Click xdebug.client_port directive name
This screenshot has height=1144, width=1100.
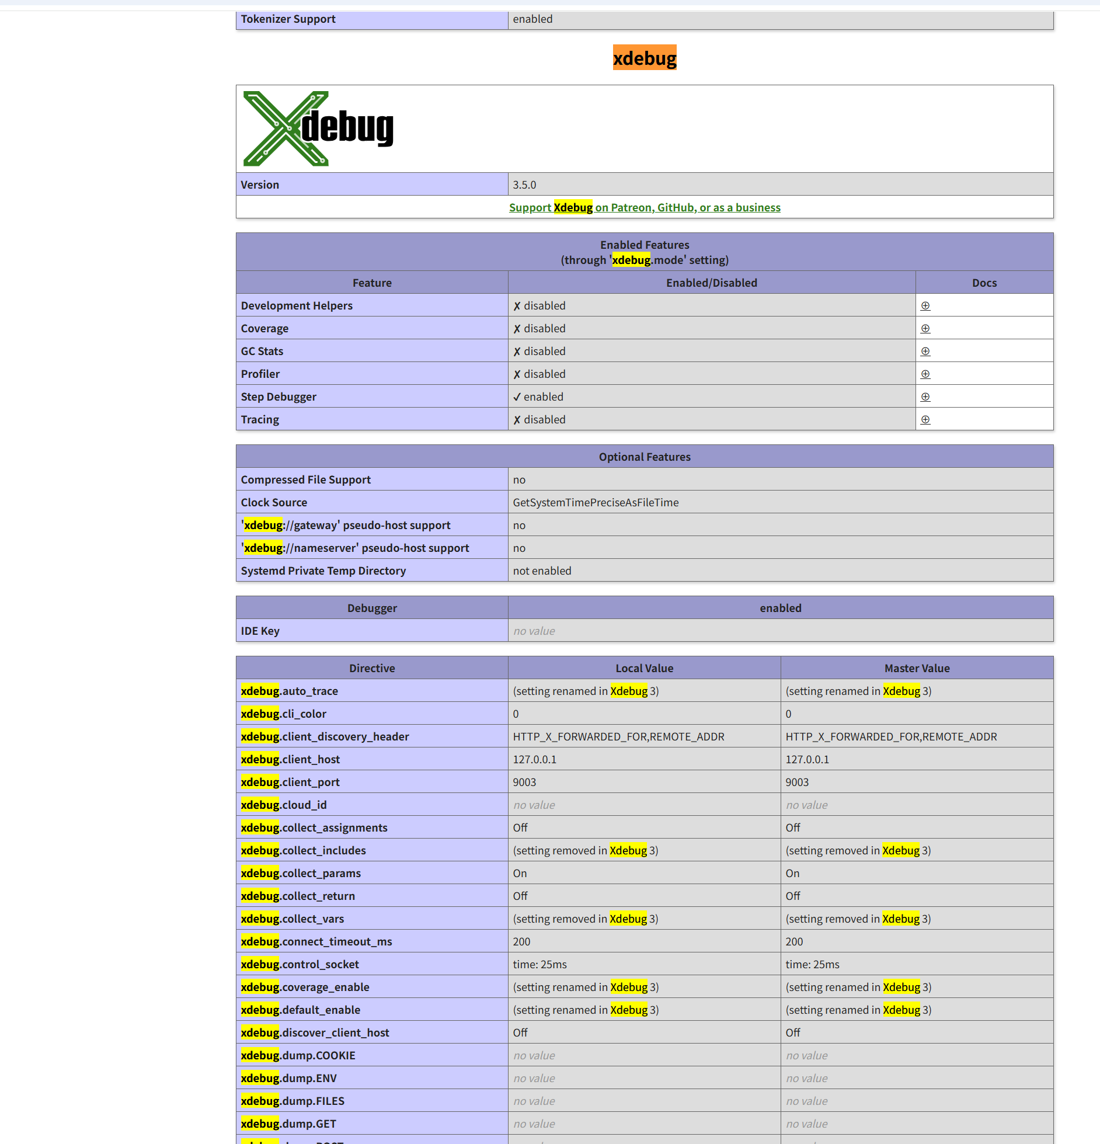[290, 782]
